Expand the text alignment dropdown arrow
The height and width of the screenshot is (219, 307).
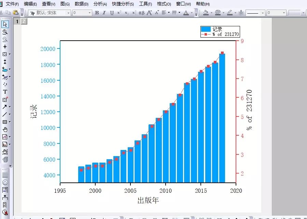[x=169, y=13]
